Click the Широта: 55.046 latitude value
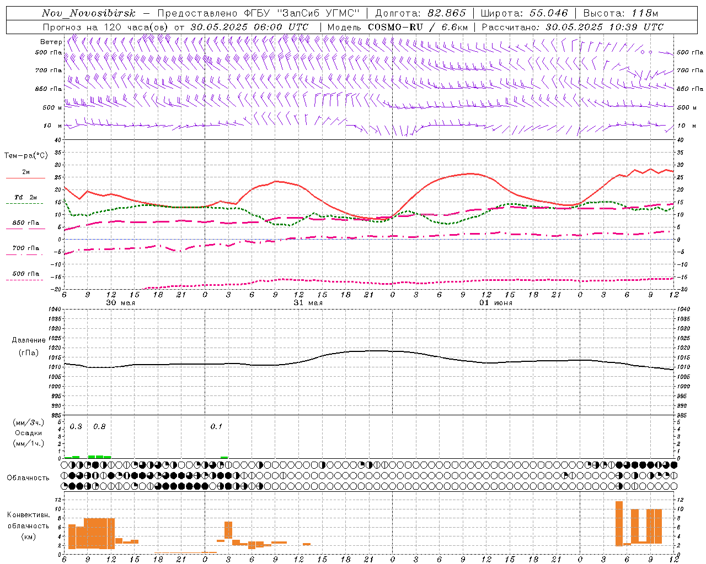Image resolution: width=706 pixels, height=564 pixels. [524, 13]
